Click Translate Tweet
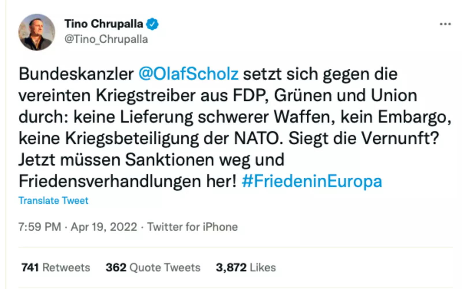 pyautogui.click(x=53, y=200)
